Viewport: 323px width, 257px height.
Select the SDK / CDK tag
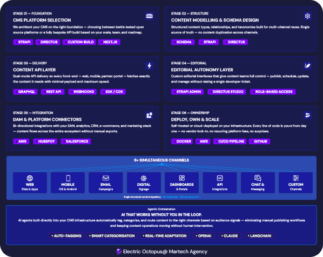pyautogui.click(x=113, y=92)
